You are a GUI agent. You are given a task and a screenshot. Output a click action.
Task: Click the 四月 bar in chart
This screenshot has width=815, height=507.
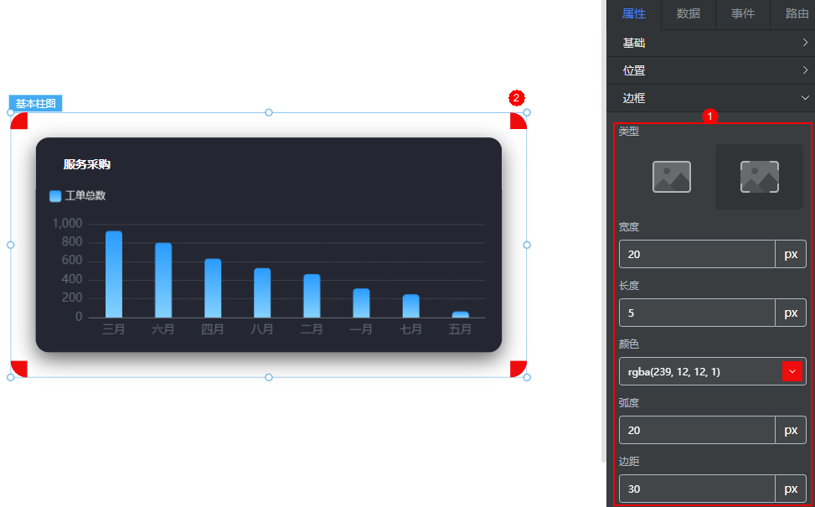(213, 288)
